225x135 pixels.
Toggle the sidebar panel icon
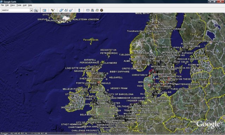(x=44, y=10)
